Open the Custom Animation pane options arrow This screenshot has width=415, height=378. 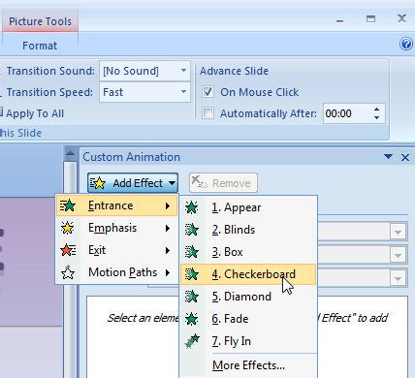click(388, 157)
